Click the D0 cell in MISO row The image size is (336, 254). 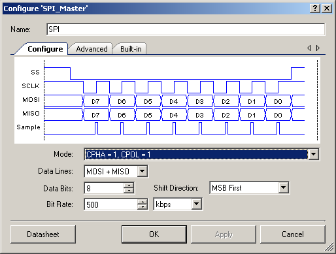278,115
